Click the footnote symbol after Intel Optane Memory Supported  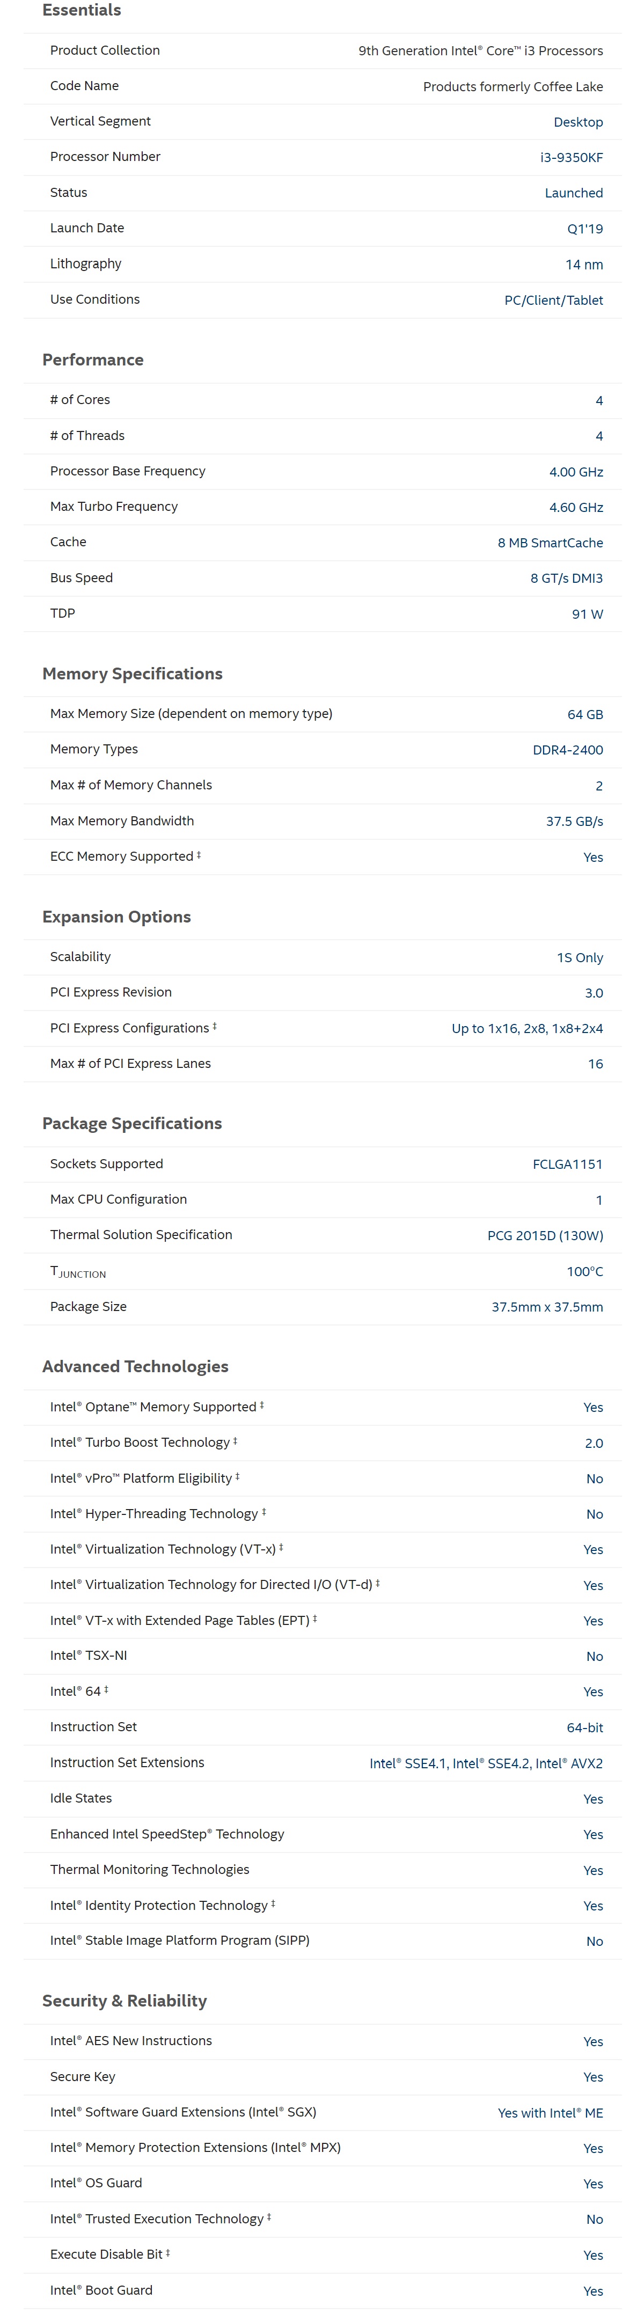261,1404
